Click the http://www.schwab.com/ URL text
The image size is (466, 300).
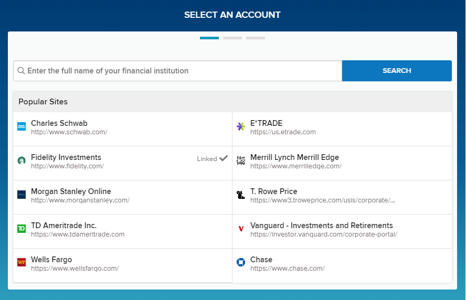coord(69,132)
